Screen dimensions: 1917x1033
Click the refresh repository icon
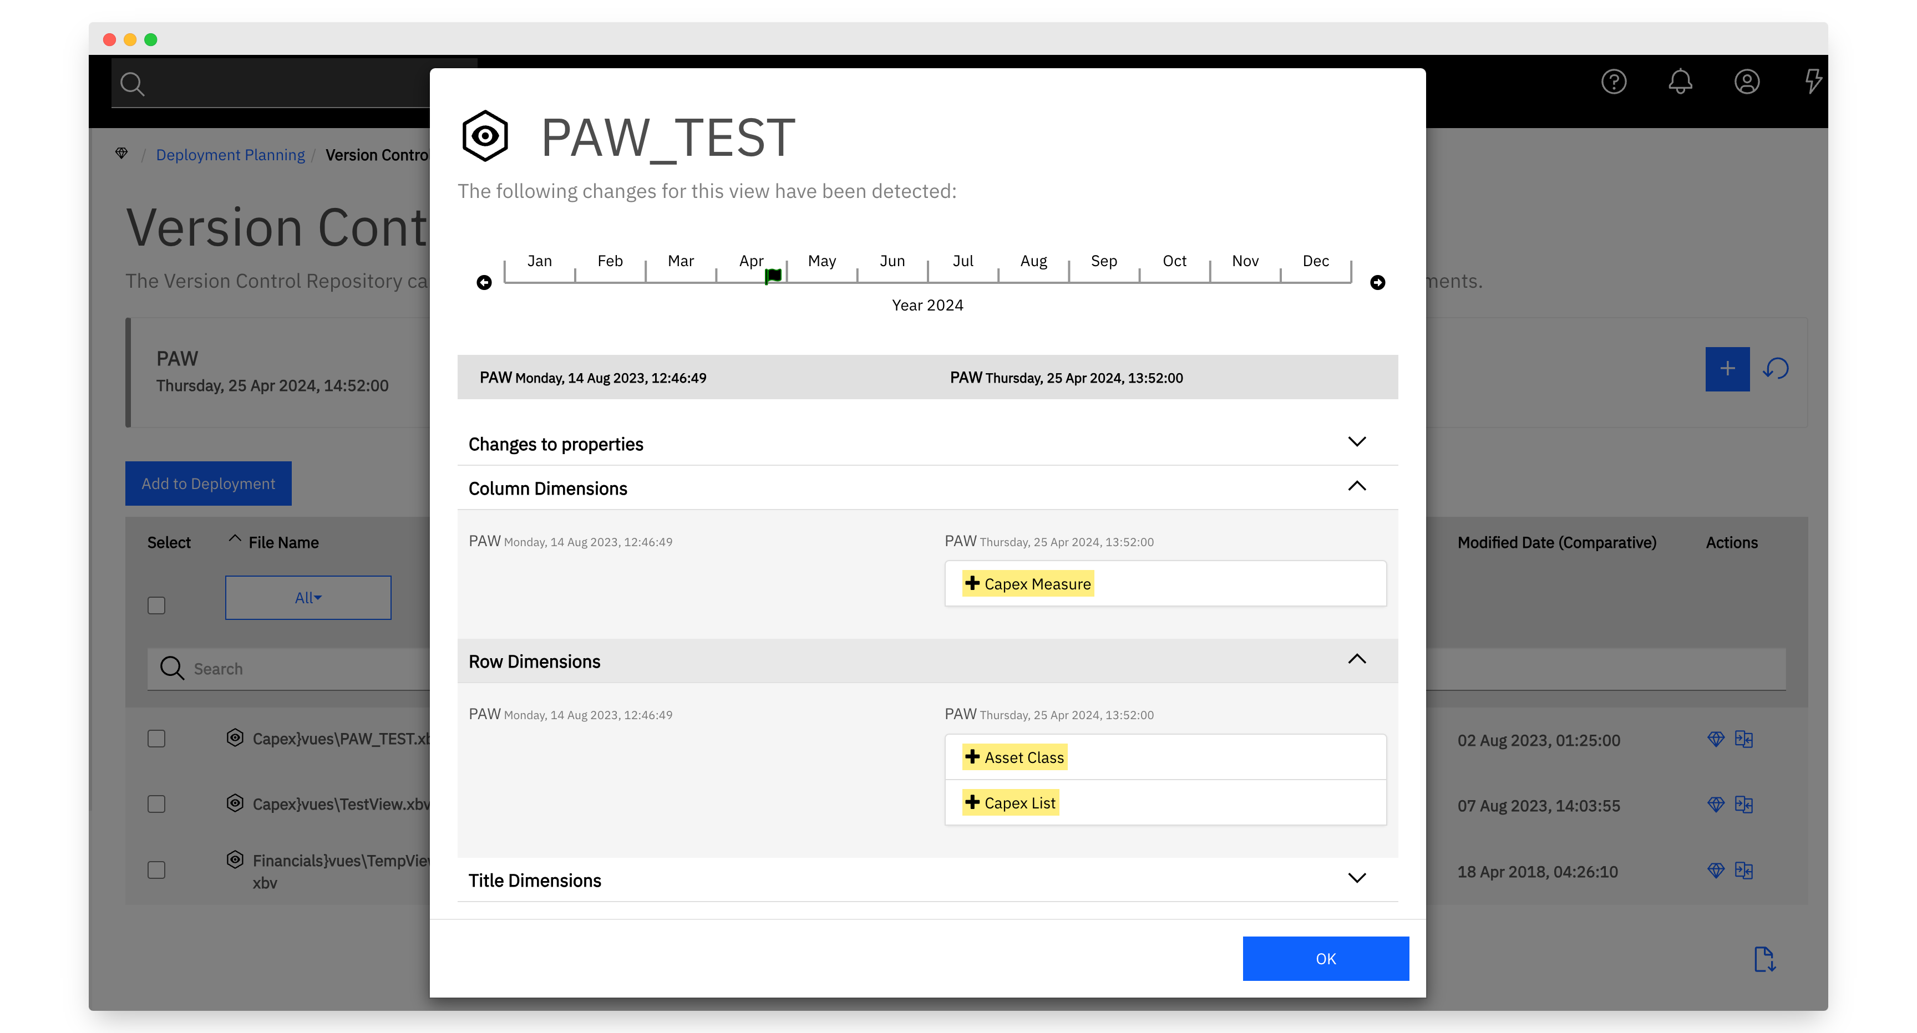[x=1776, y=369]
